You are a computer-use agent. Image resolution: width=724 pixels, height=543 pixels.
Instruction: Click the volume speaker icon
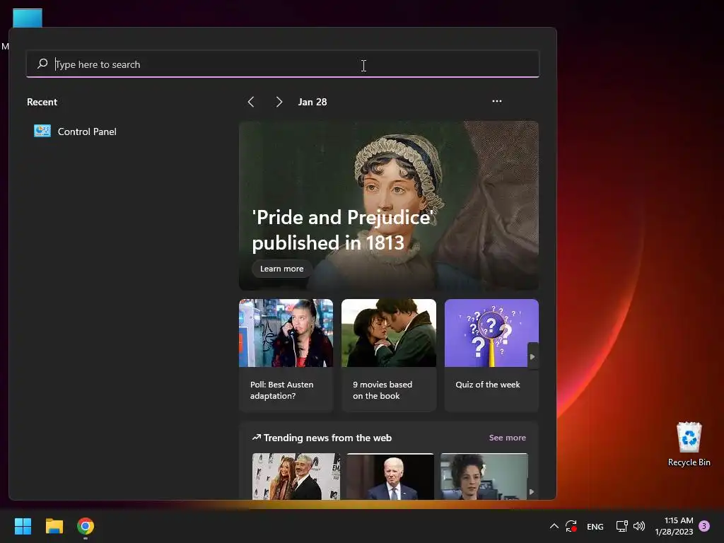click(639, 526)
